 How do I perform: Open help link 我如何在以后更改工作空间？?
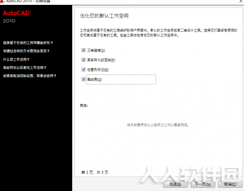coord(24,68)
